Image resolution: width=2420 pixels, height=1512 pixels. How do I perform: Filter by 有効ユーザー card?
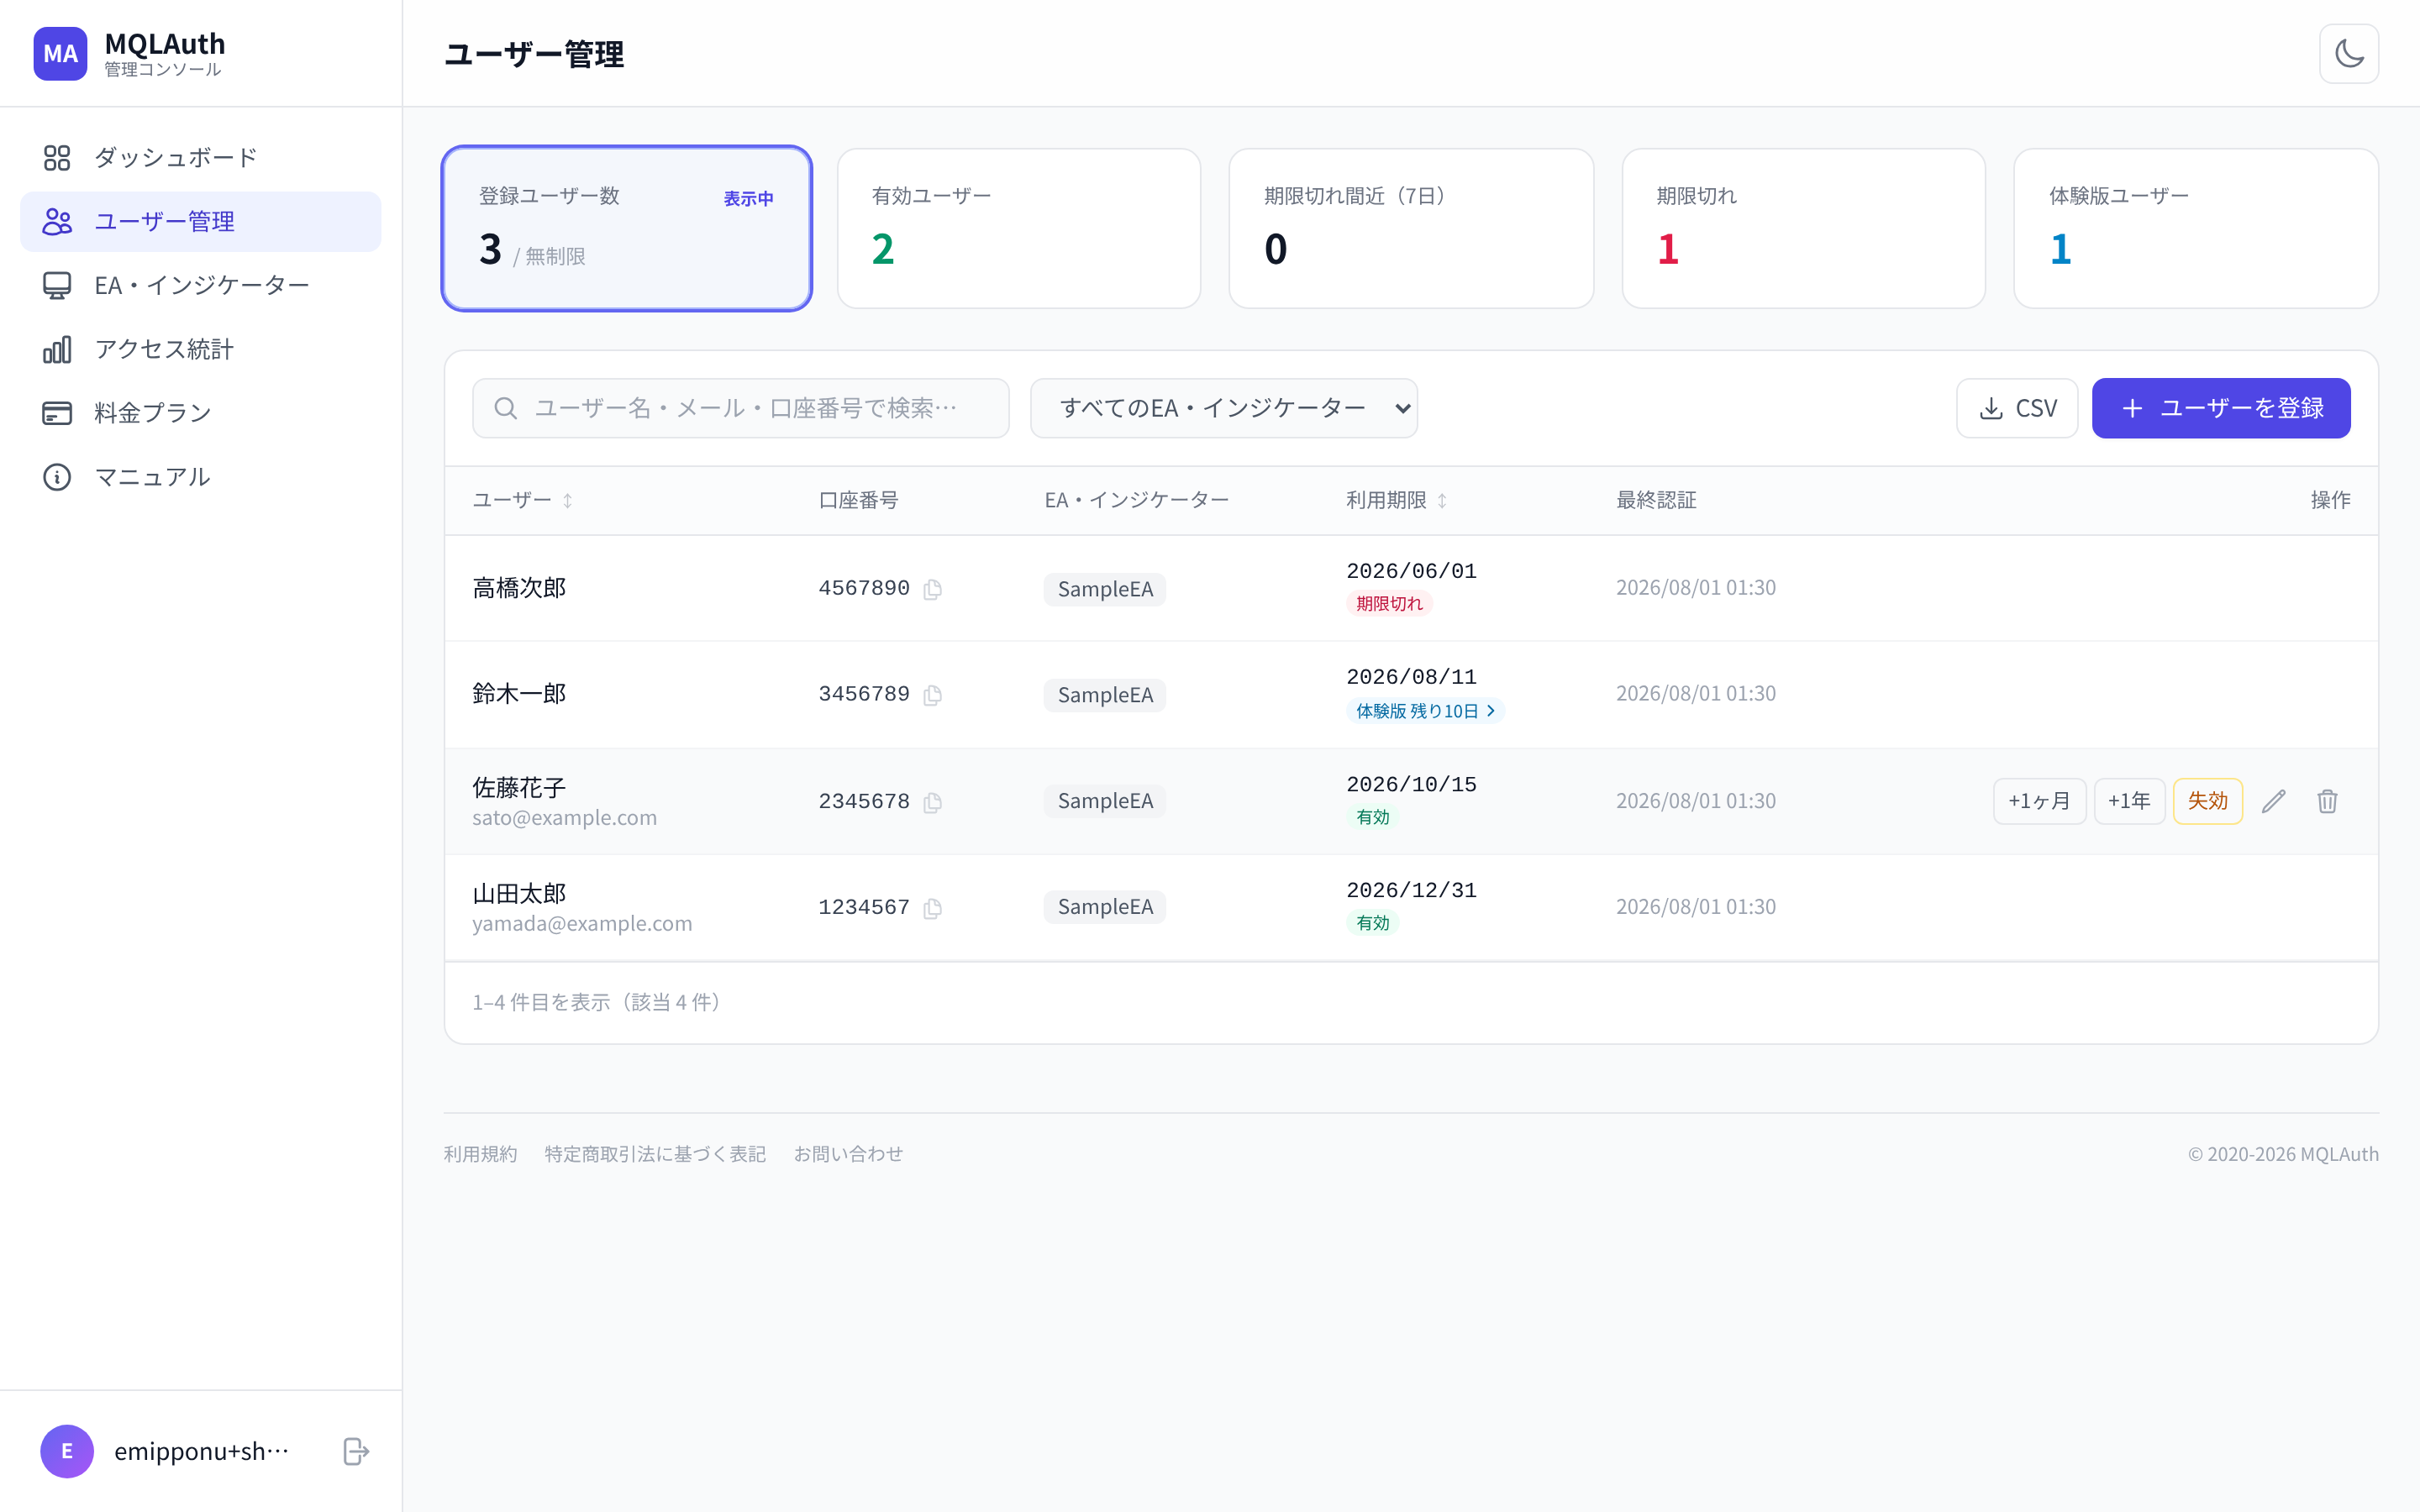pyautogui.click(x=1019, y=228)
